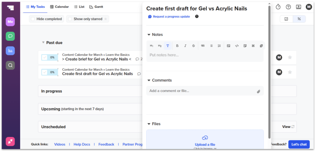Click Upload a file link
315x151 pixels.
click(x=205, y=145)
